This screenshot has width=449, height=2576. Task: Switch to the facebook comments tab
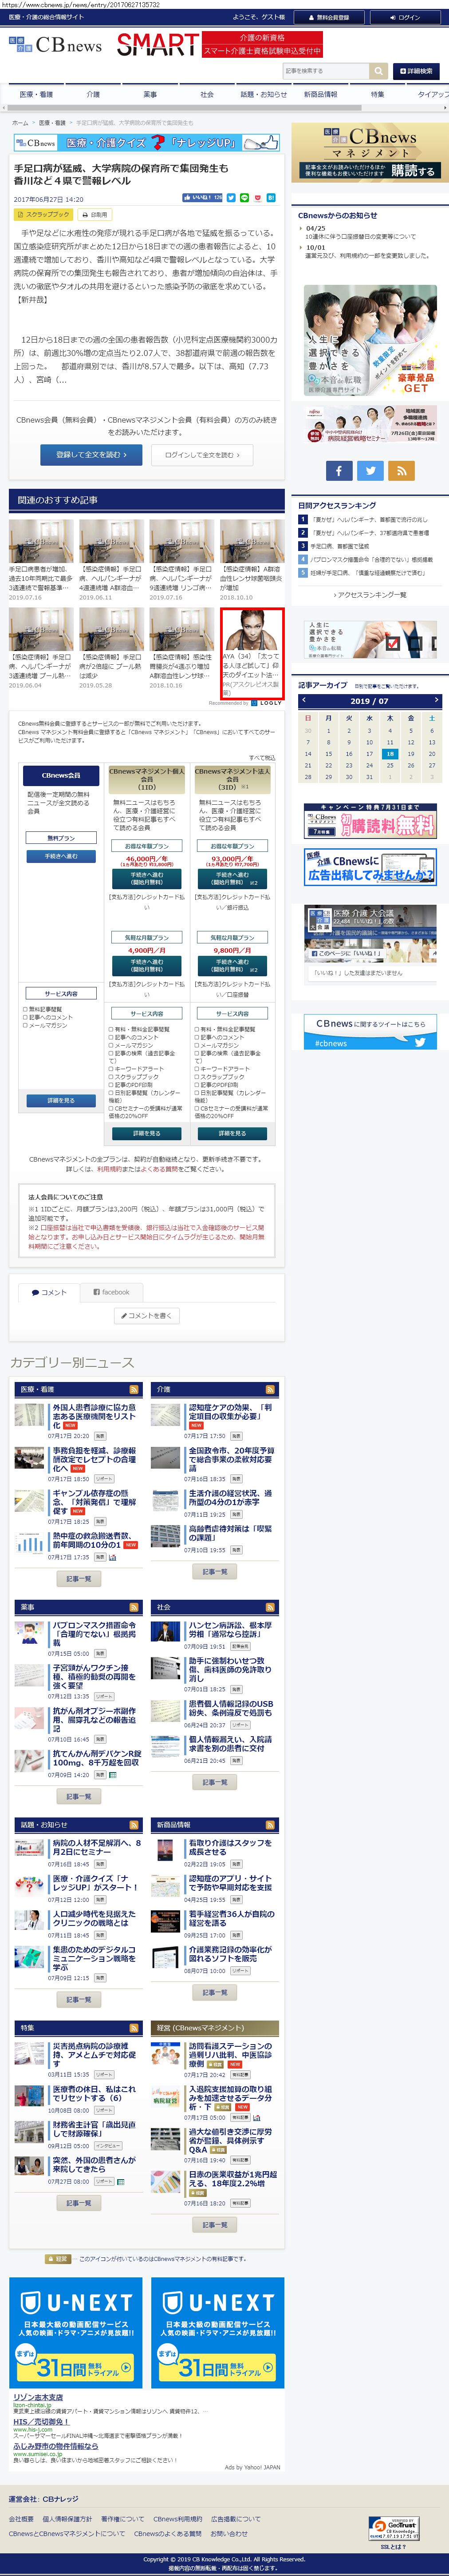click(x=112, y=1292)
